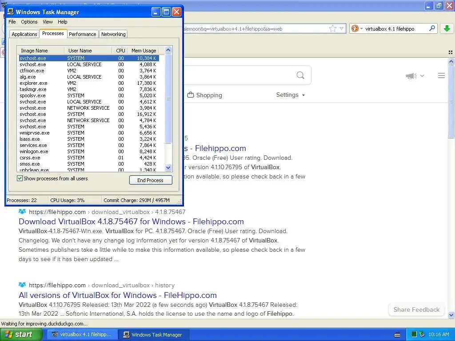
Task: Expand the Settings dropdown on results page
Action: (291, 95)
